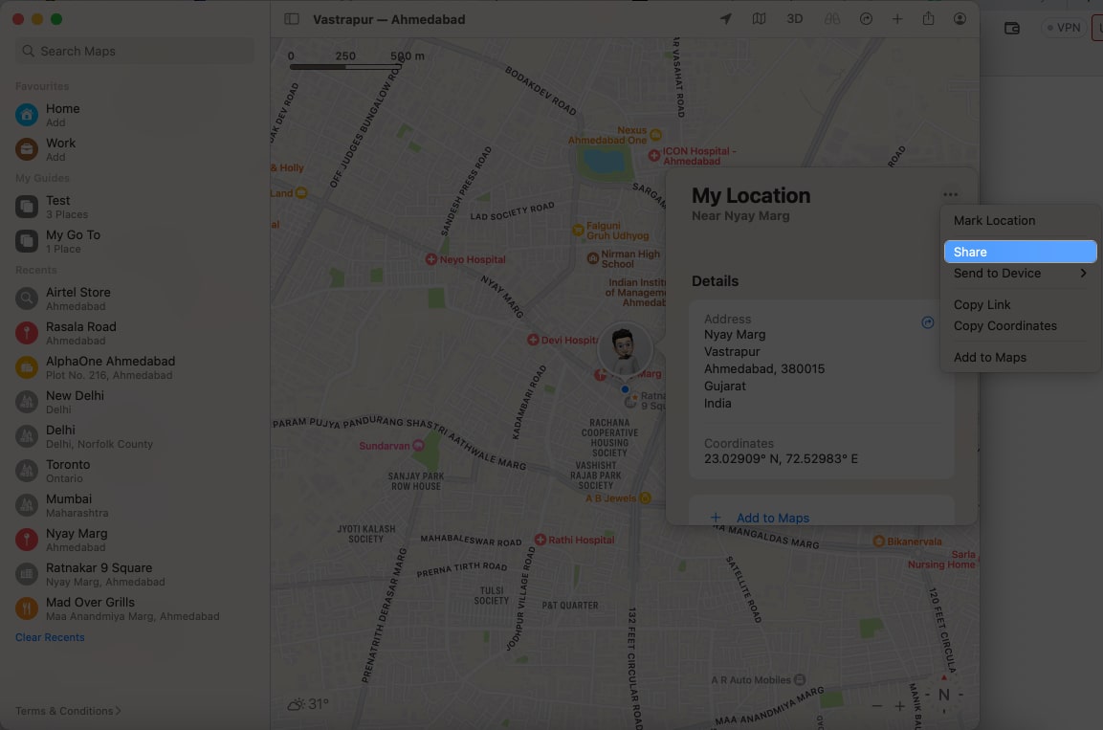The width and height of the screenshot is (1103, 730).
Task: Click the three-dot more button on My Location card
Action: click(950, 195)
